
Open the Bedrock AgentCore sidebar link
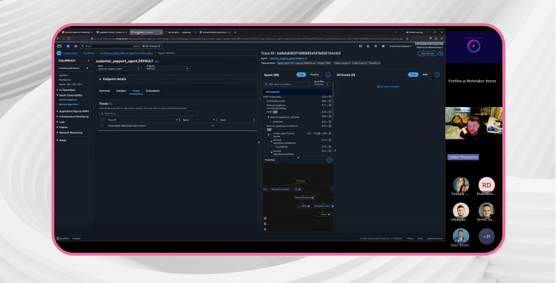(x=68, y=105)
